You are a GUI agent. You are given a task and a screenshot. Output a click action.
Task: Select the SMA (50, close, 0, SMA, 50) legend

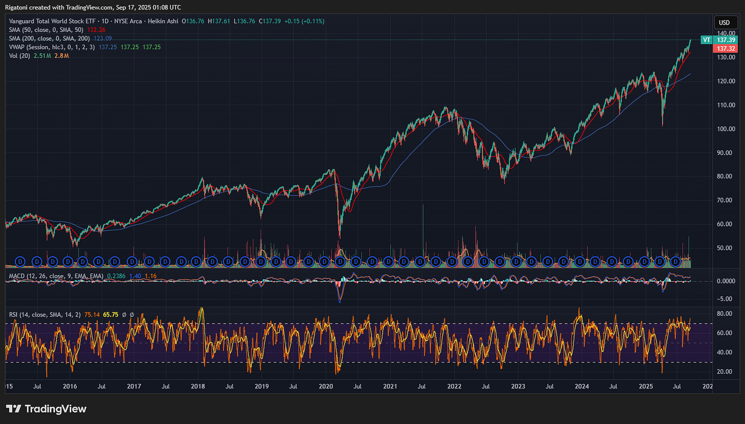click(46, 30)
